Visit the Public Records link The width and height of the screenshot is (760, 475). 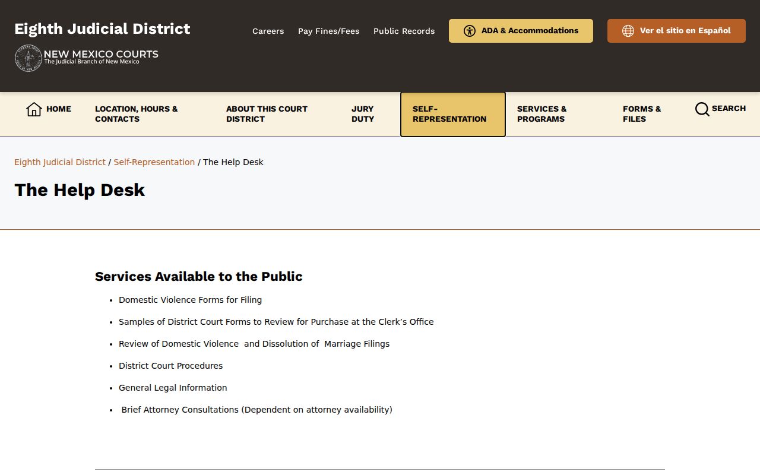point(404,31)
